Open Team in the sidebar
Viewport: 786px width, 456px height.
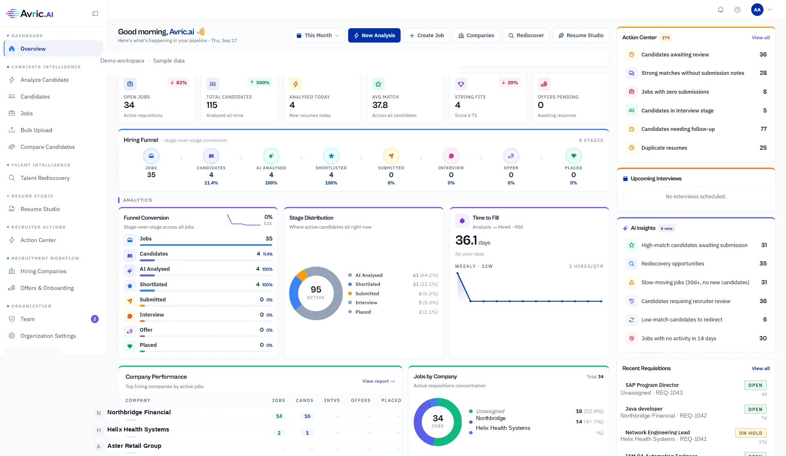53,319
